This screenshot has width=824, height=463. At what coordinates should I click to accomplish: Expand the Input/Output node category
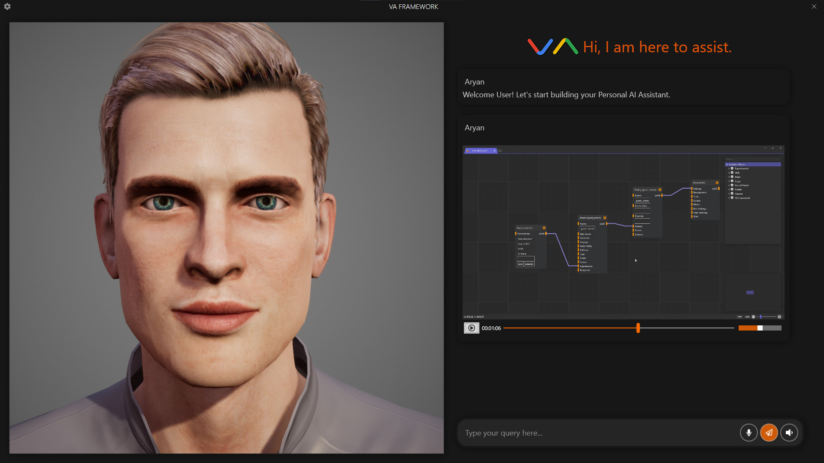coord(729,185)
